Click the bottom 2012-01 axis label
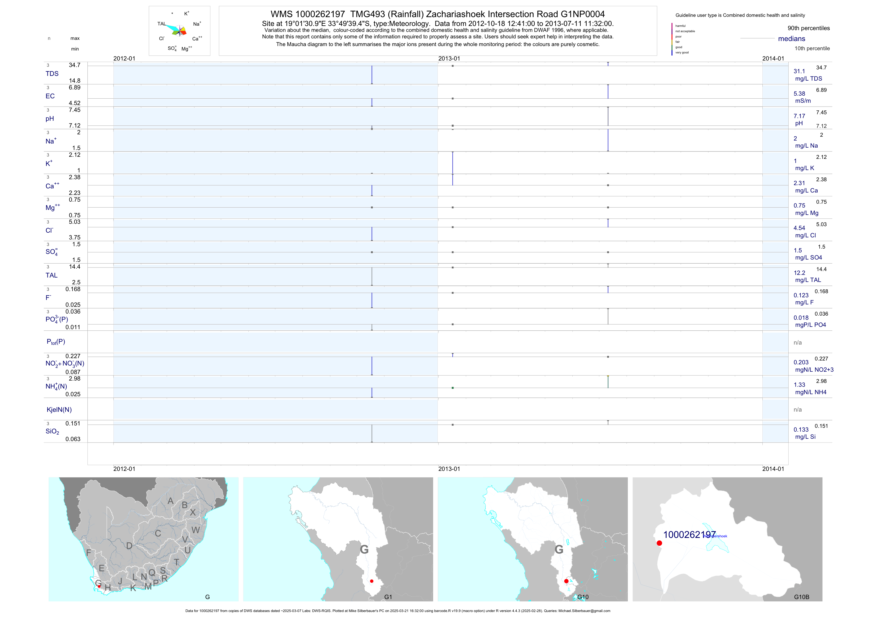The image size is (876, 620). [x=124, y=469]
